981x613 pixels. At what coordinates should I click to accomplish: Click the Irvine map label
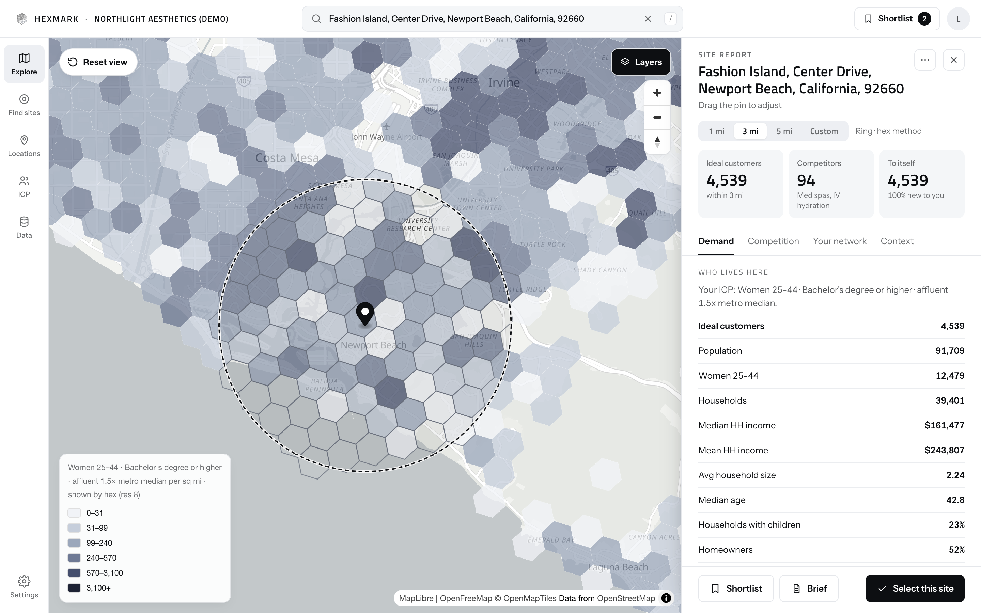coord(504,82)
